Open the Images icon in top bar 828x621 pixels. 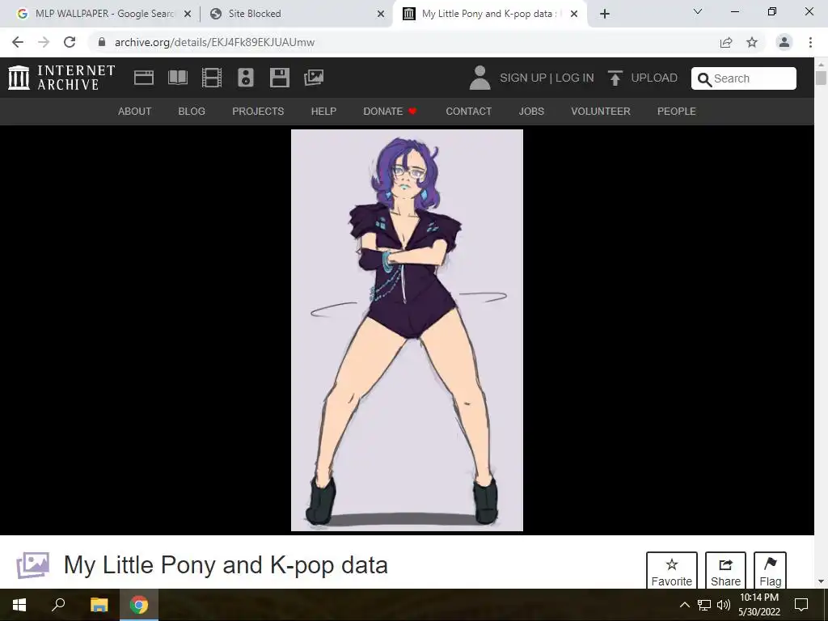(314, 78)
